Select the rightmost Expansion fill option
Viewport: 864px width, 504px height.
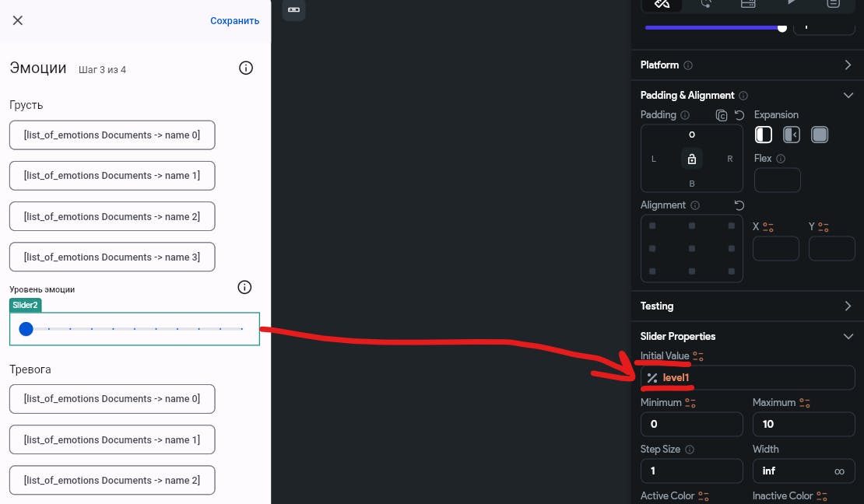[x=820, y=134]
